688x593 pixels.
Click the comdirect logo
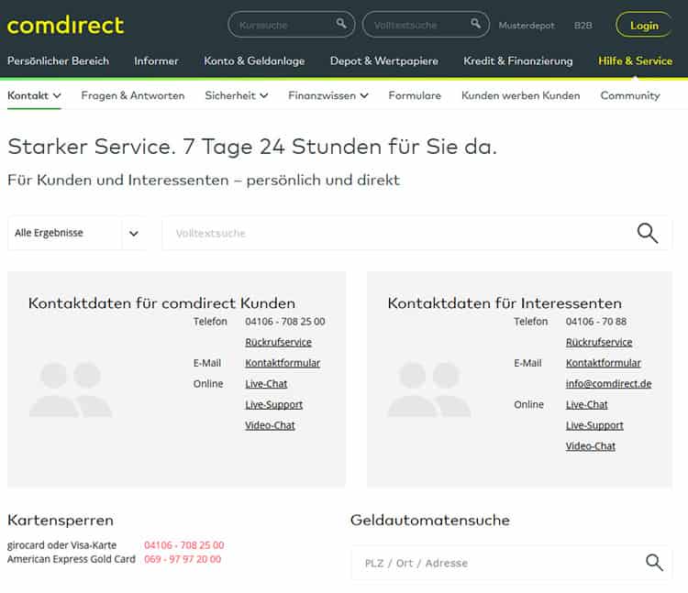(66, 26)
